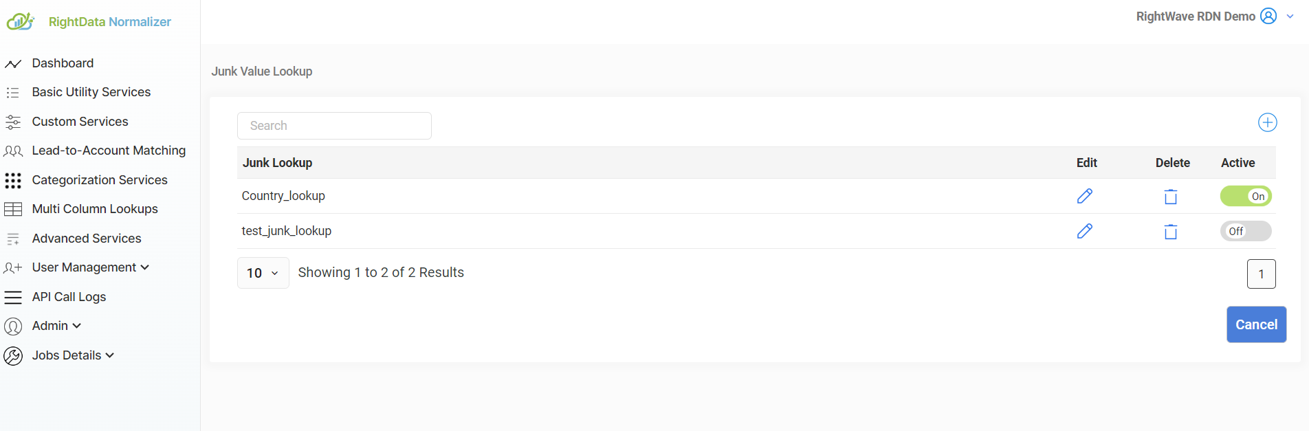Open the rows-per-page dropdown showing 10

263,273
